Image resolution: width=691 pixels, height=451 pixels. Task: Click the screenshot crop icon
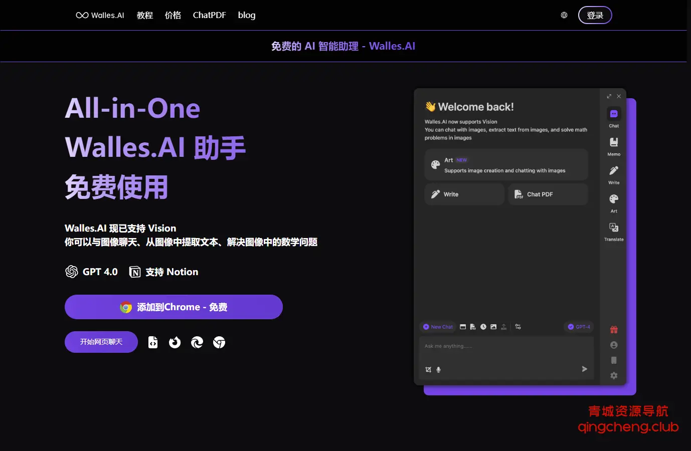click(x=428, y=370)
